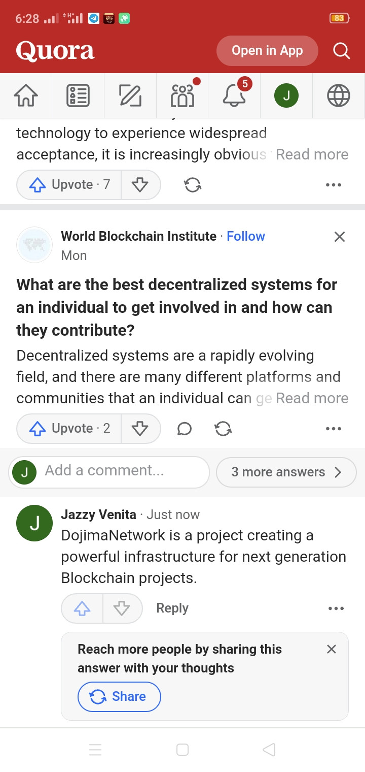Click the blue Share button

point(119,696)
